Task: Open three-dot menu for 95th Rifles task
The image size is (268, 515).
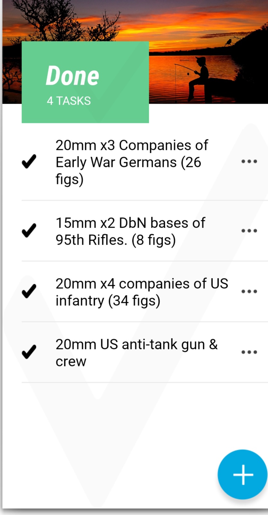Action: 249,231
